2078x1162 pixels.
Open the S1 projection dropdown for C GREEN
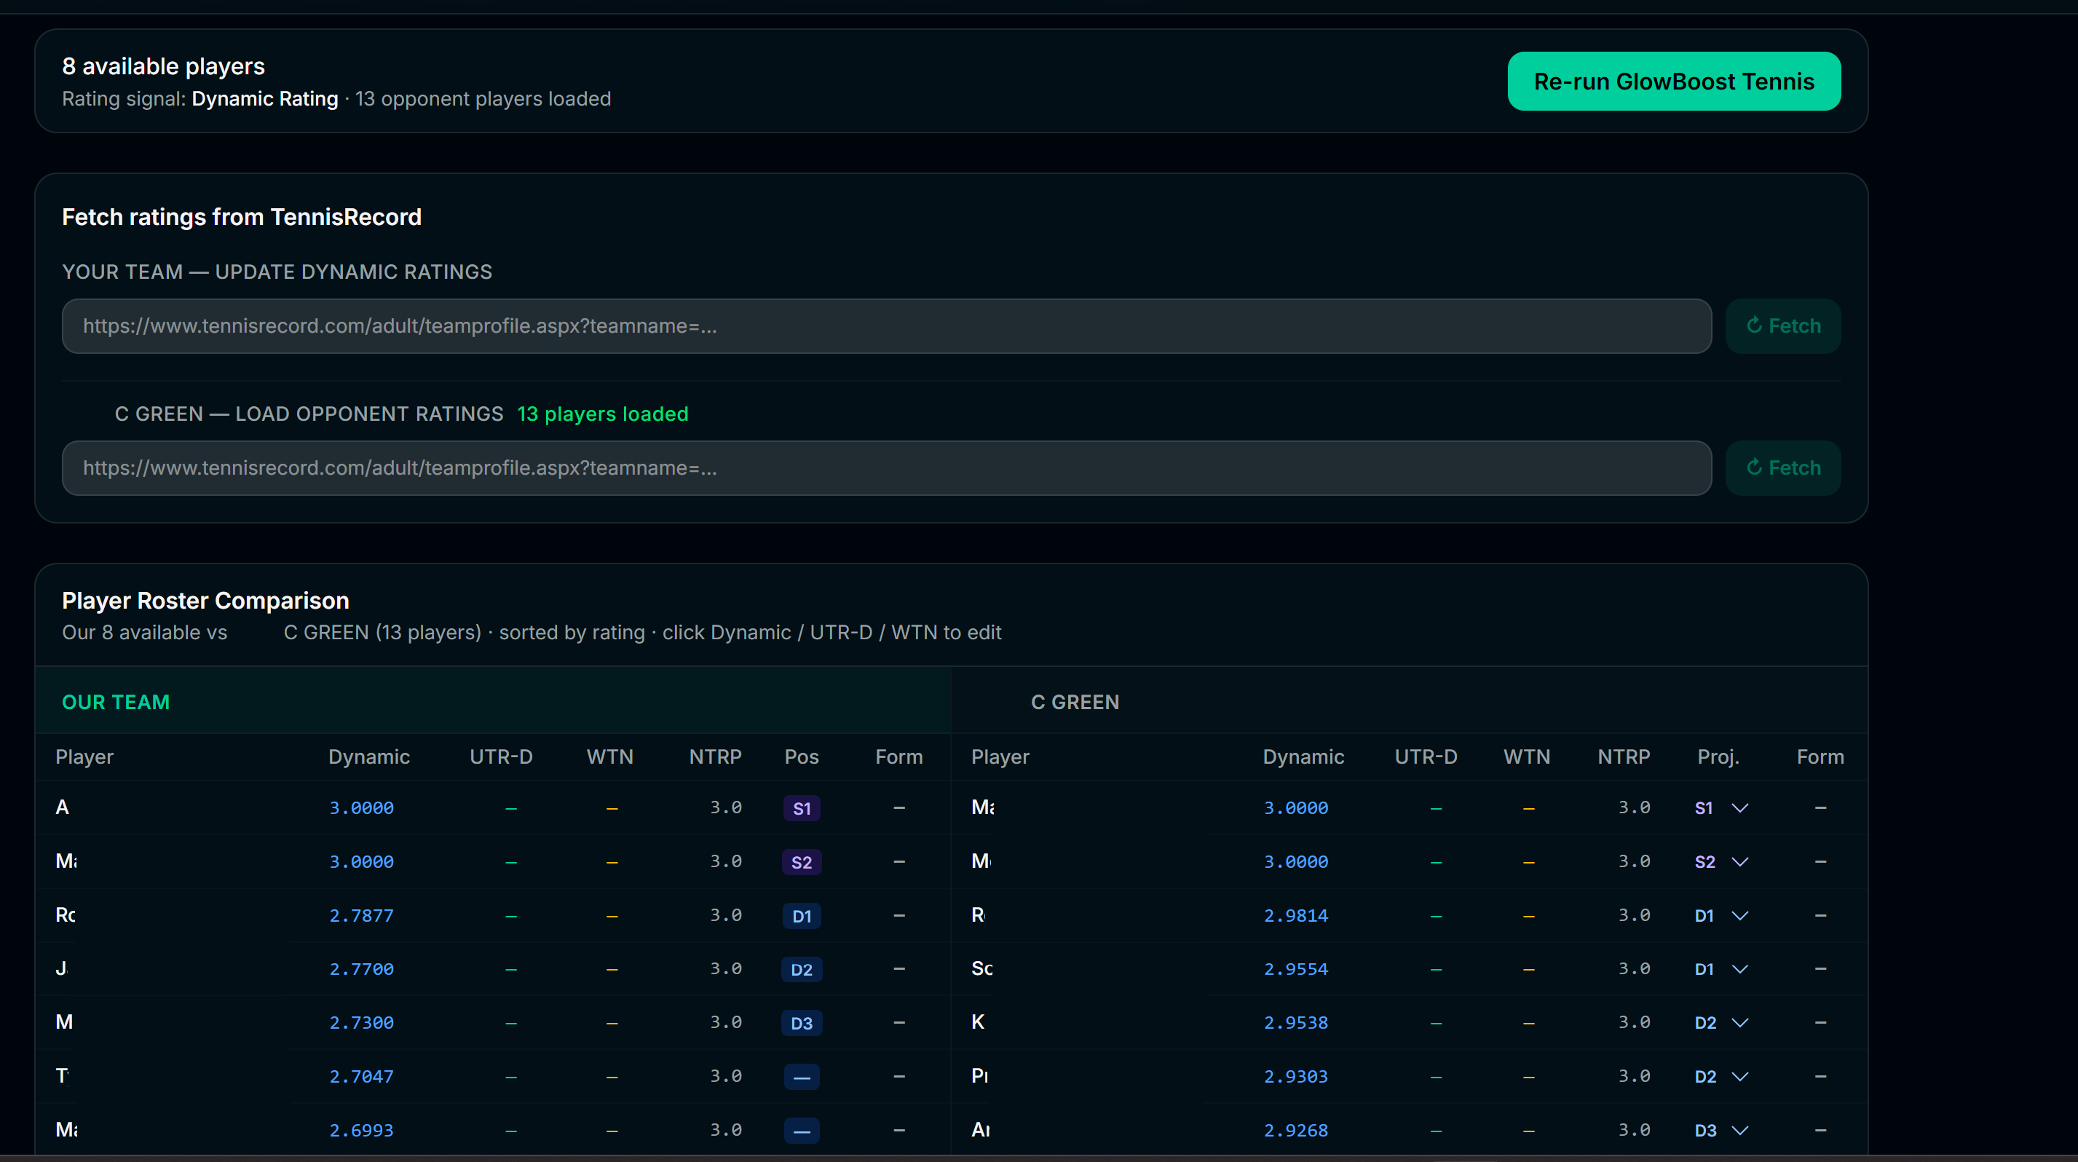coord(1721,808)
